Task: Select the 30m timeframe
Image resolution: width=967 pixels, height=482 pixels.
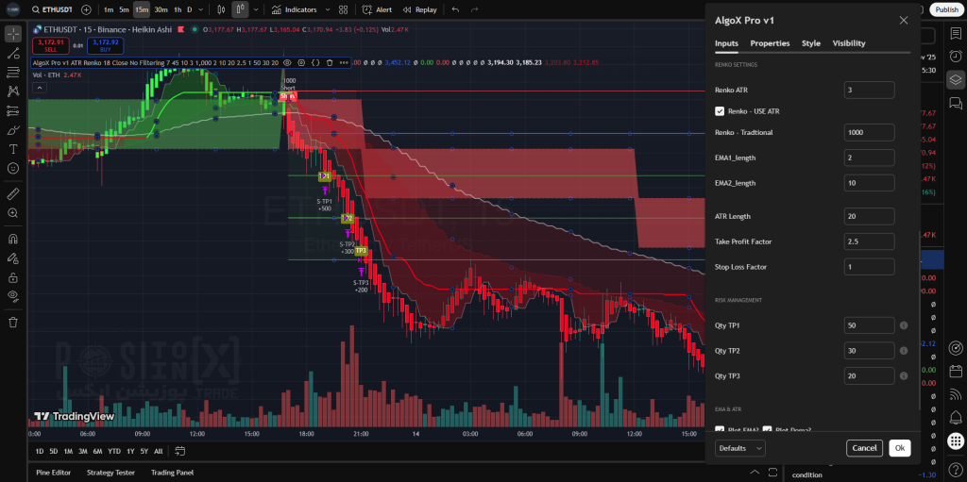Action: click(x=161, y=9)
